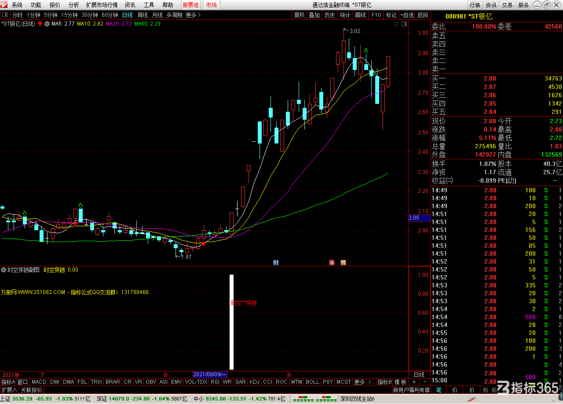Open the 报价 menu
The image size is (563, 404).
tap(55, 5)
